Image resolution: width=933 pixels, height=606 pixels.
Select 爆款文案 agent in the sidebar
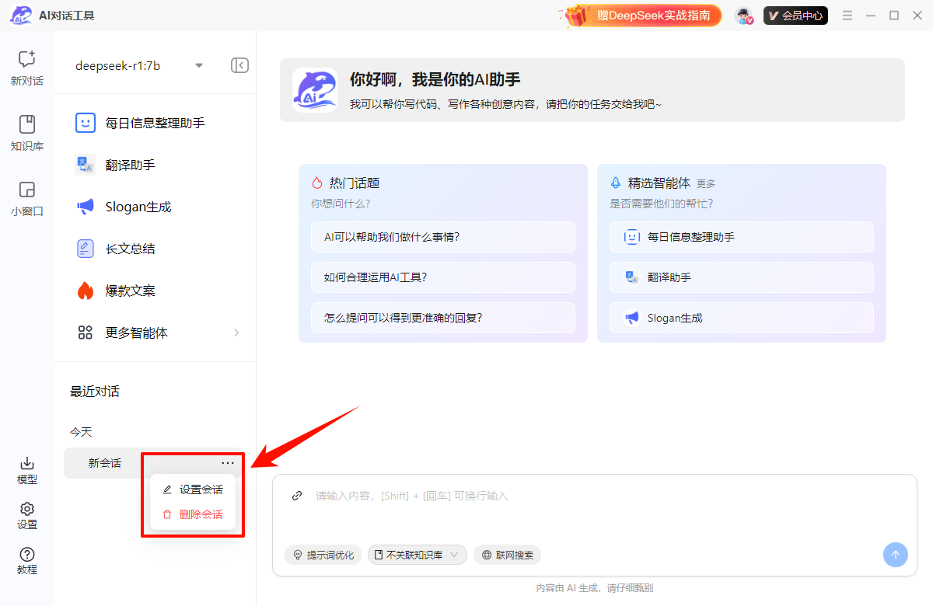click(155, 291)
